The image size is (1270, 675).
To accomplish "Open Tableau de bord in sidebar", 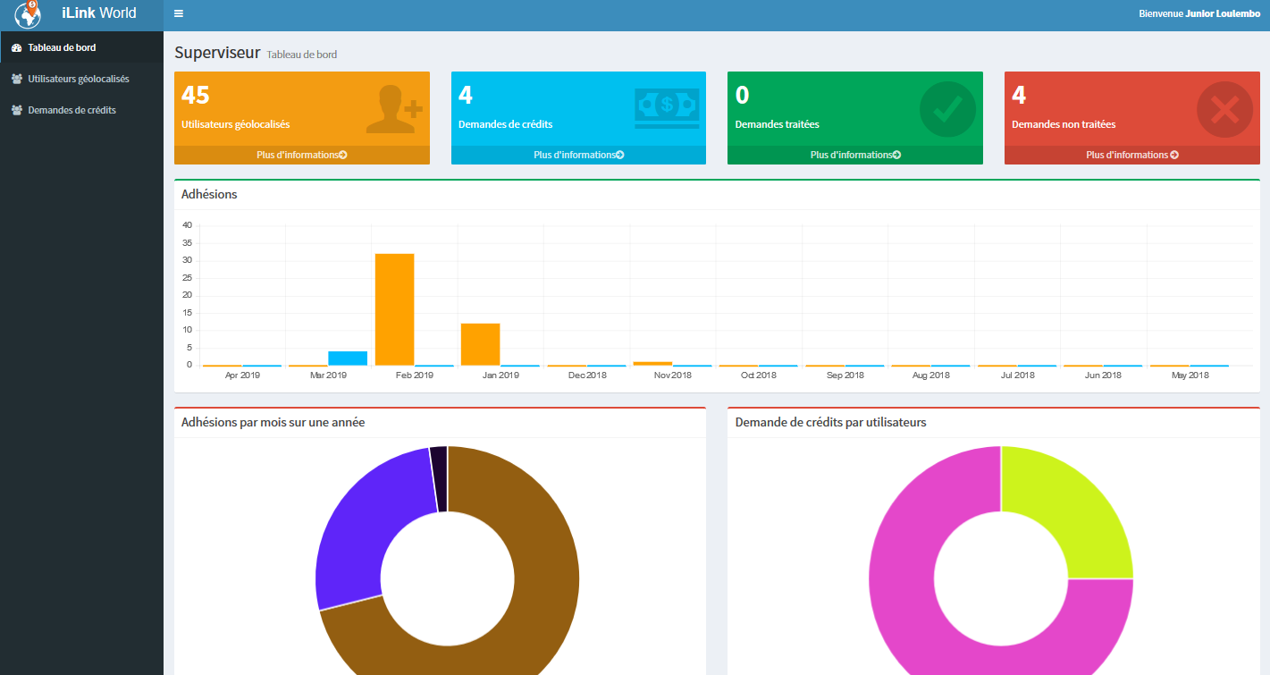I will pos(62,47).
